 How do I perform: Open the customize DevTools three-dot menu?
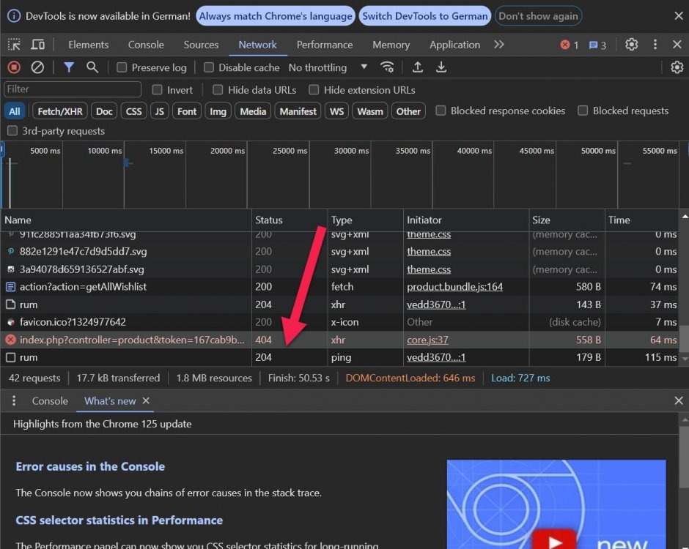(655, 45)
